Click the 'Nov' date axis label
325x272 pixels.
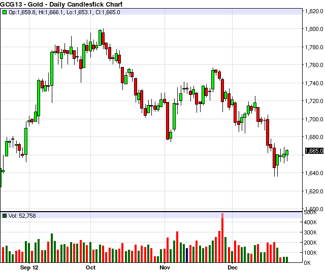165,267
